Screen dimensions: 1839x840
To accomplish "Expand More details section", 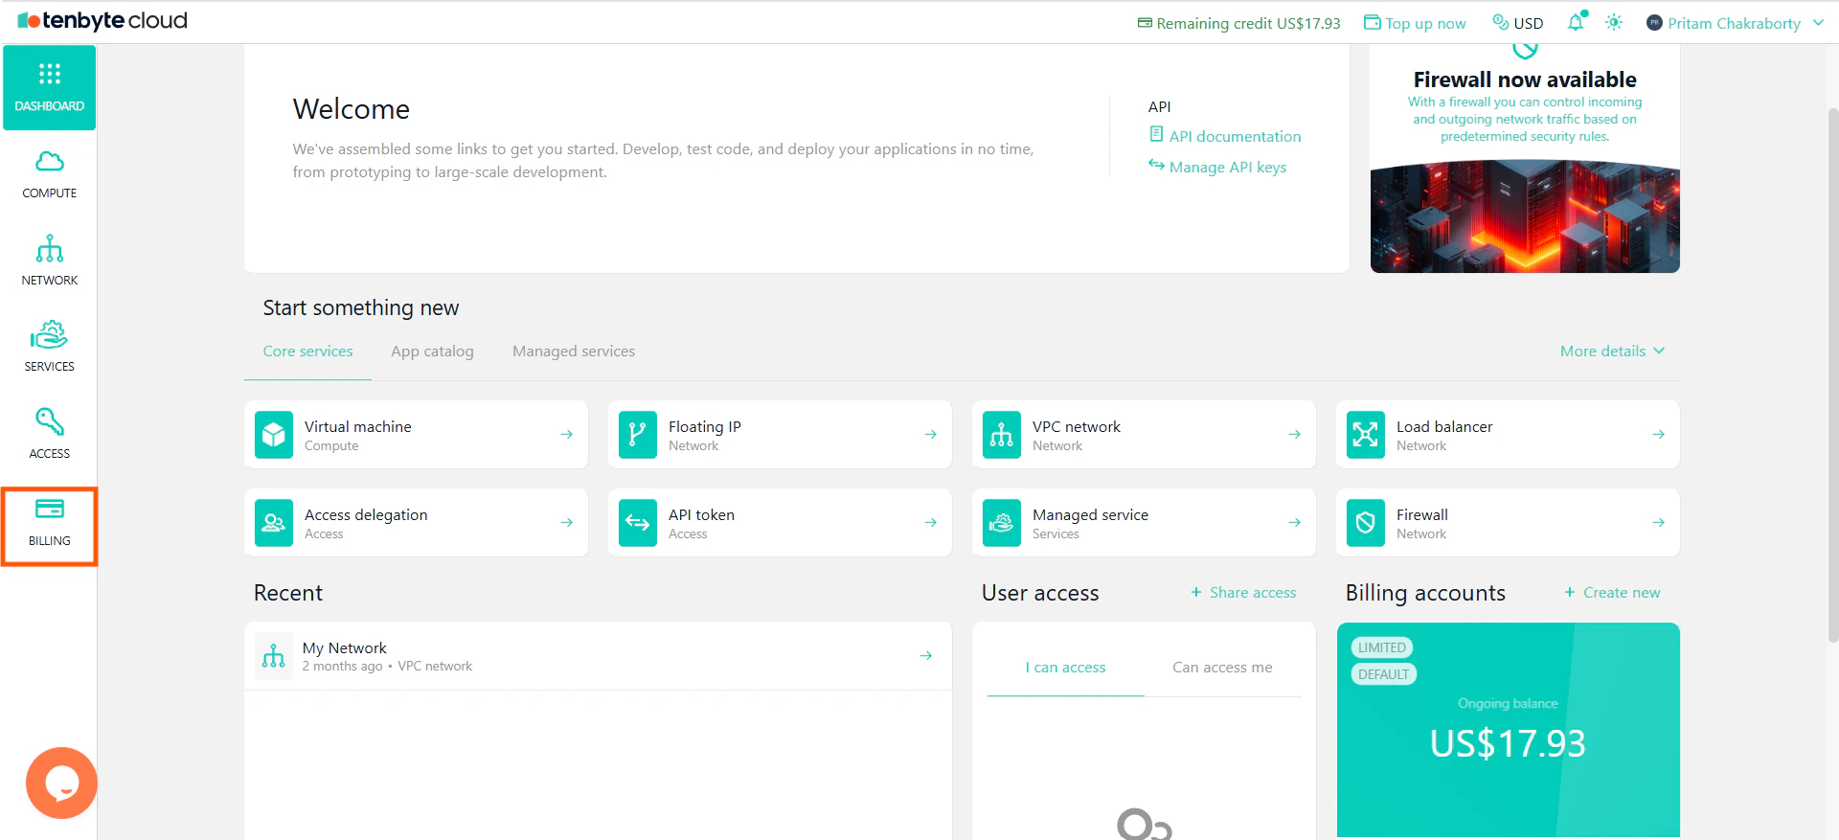I will (x=1613, y=352).
